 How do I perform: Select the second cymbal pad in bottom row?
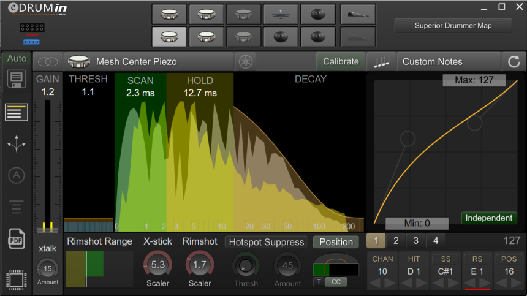click(x=317, y=37)
